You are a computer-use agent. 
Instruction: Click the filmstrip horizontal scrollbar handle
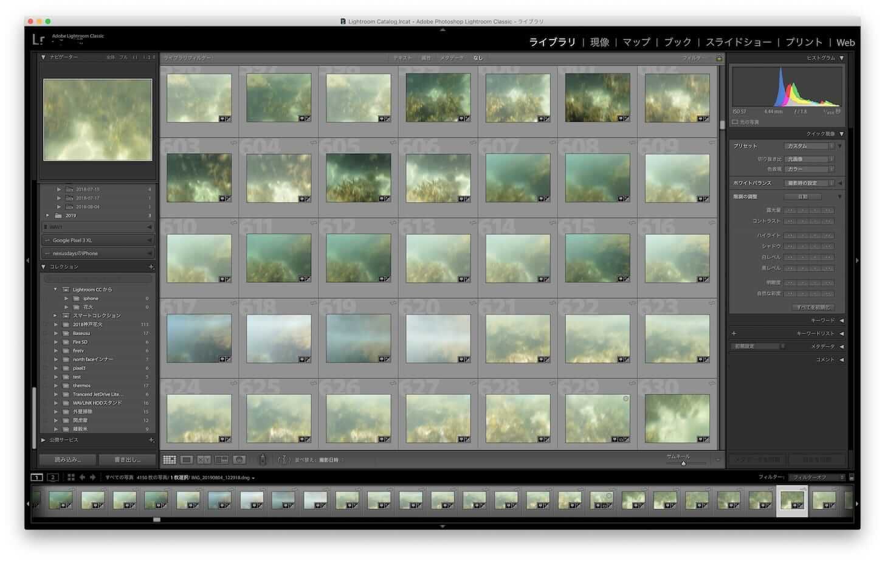[x=157, y=520]
